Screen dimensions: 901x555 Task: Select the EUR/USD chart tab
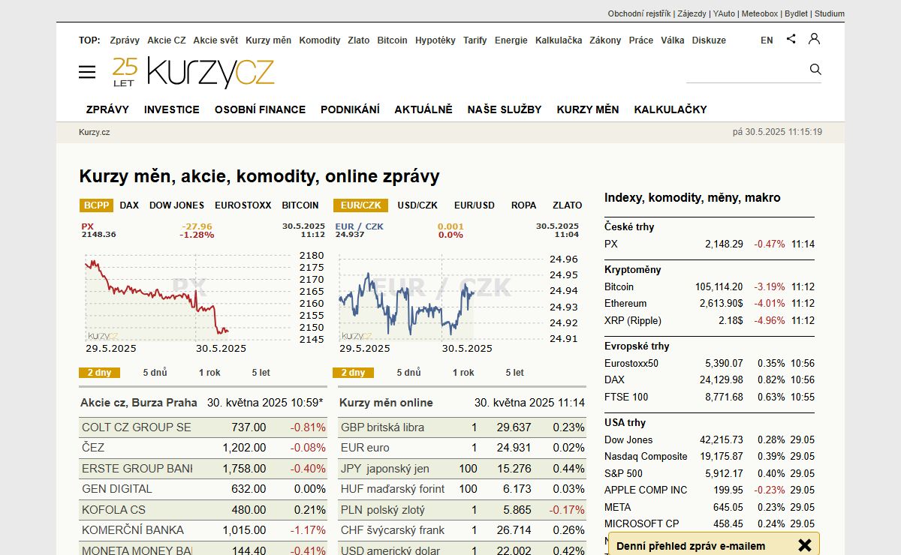pyautogui.click(x=475, y=205)
